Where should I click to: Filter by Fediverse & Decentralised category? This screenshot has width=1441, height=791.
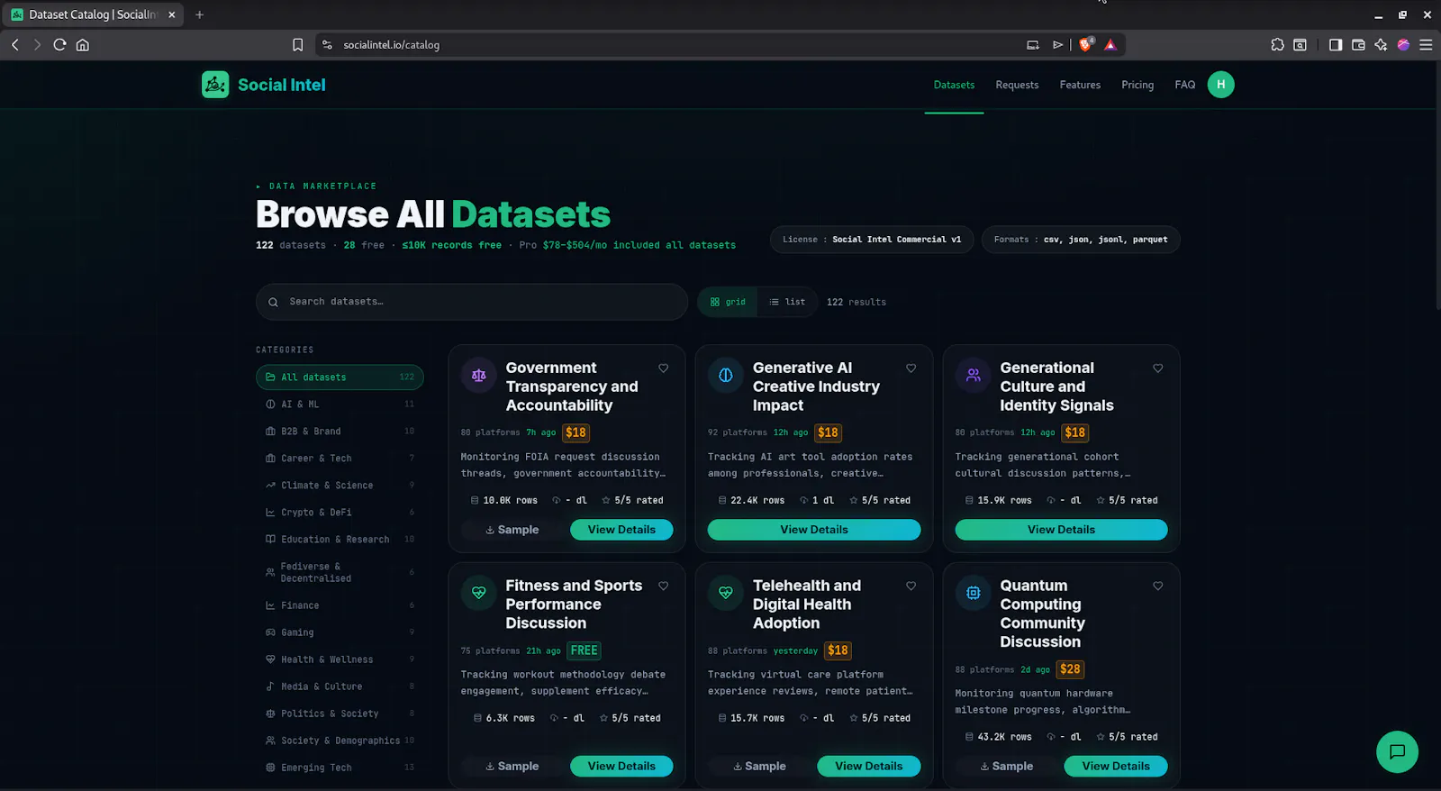(340, 572)
